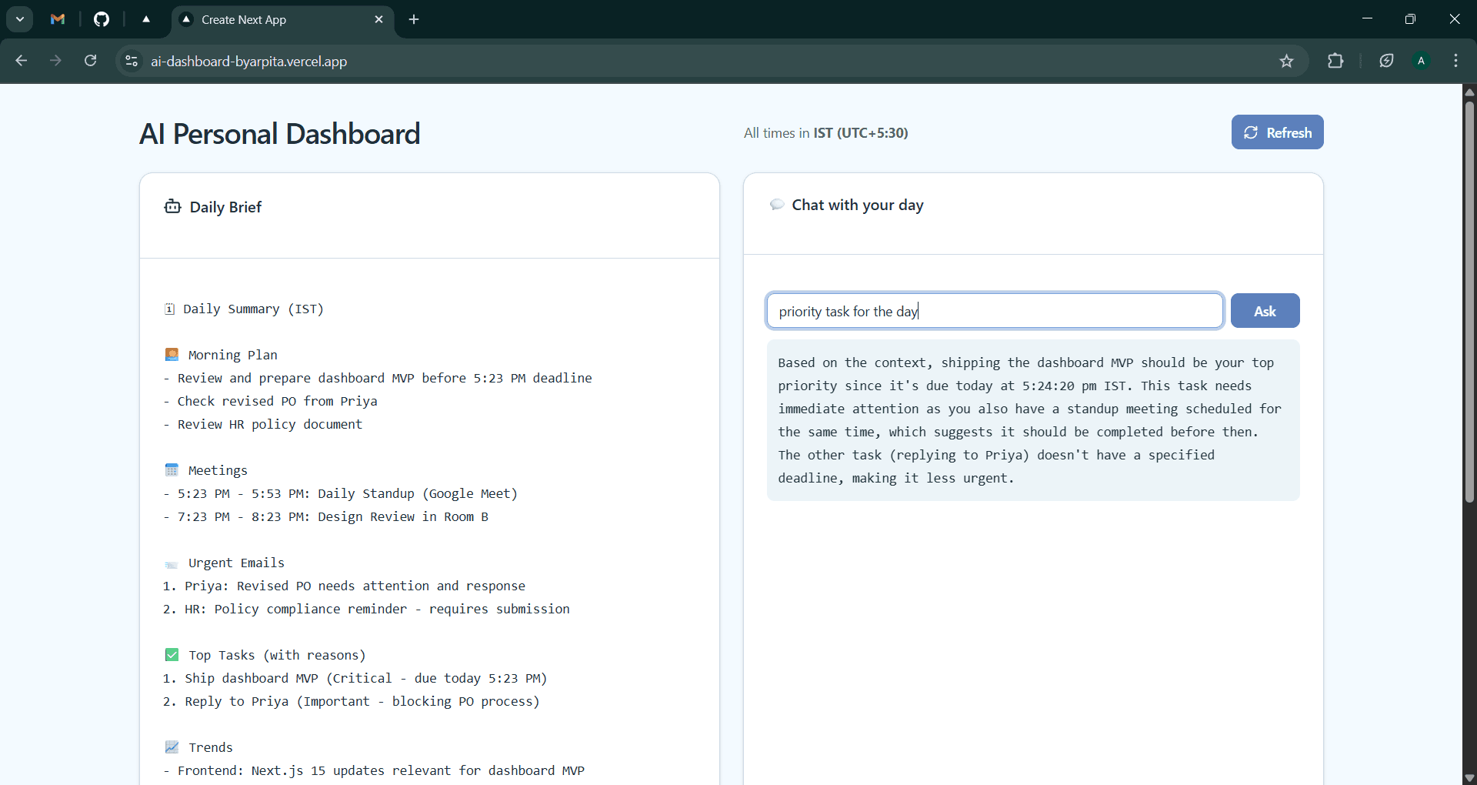Open the Gmail pinned tab
Screen dimensions: 1477x785
pos(58,19)
